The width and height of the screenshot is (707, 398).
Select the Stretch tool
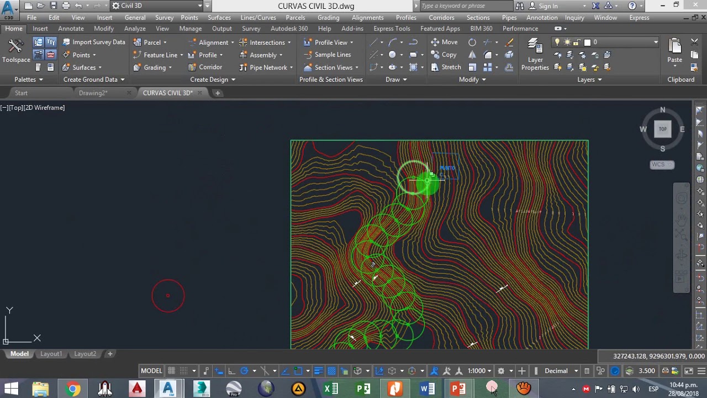point(446,67)
